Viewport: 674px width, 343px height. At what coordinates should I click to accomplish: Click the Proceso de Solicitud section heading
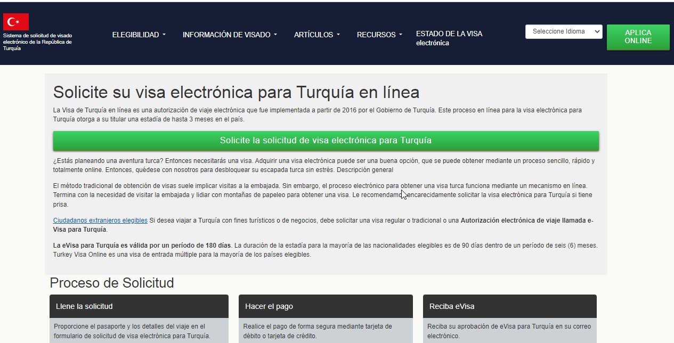[112, 283]
